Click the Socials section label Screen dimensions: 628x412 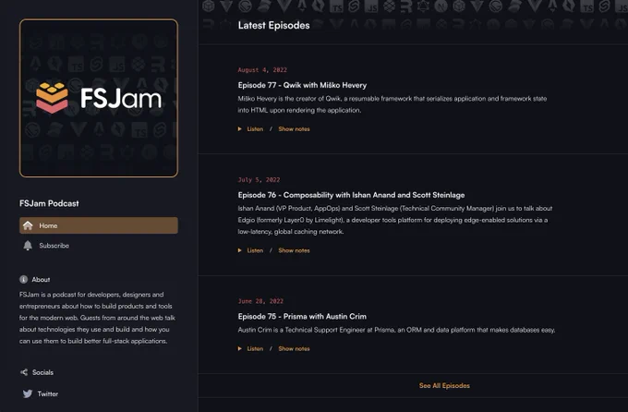(x=42, y=372)
